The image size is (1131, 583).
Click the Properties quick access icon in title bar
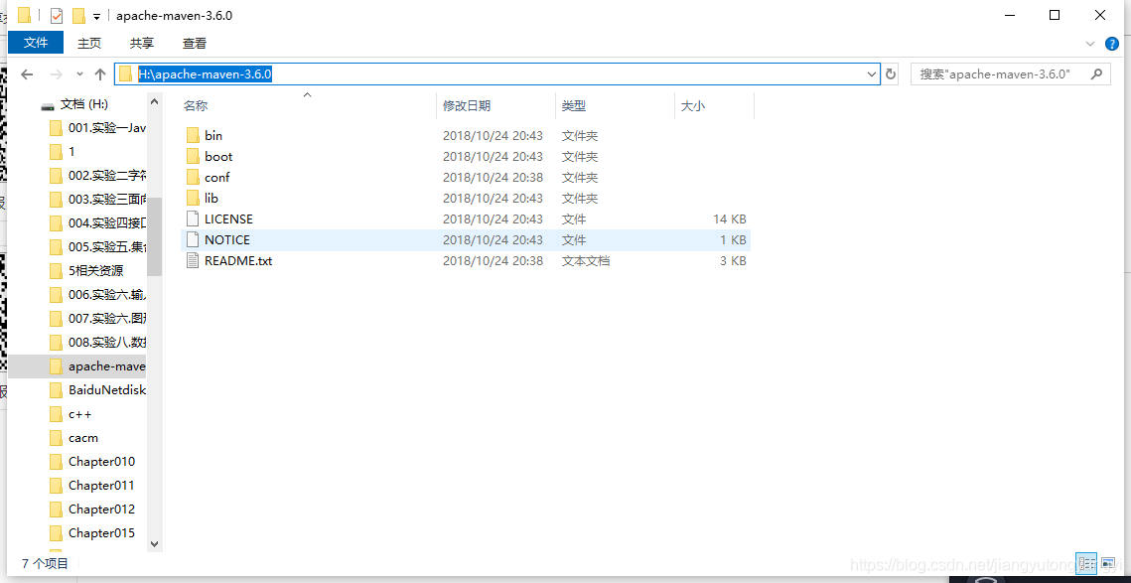click(57, 15)
